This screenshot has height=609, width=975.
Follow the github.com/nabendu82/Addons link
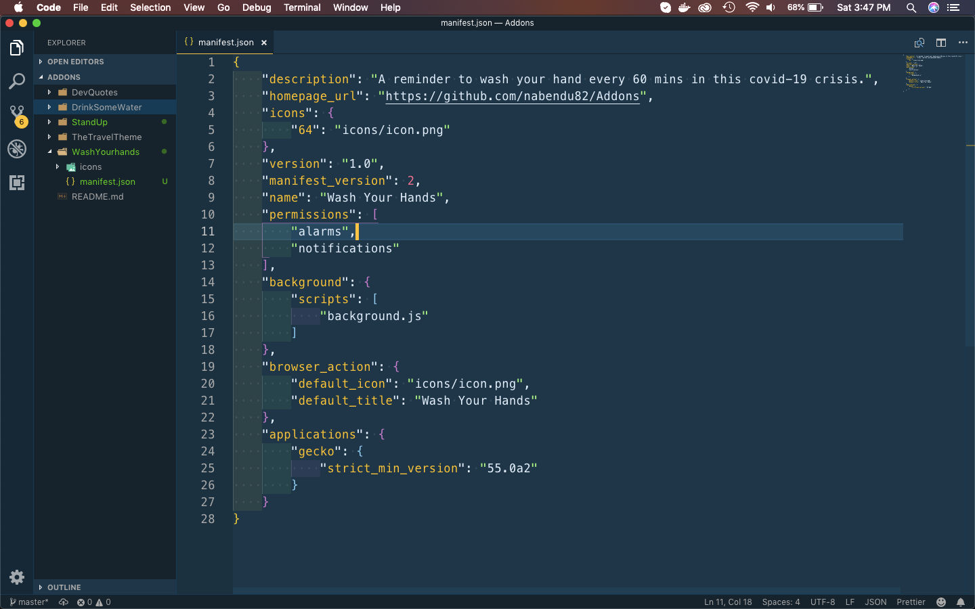[x=513, y=96]
